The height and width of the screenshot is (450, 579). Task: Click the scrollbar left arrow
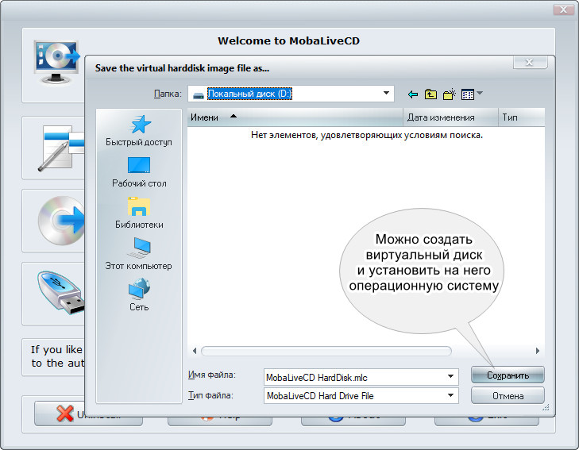pyautogui.click(x=195, y=351)
